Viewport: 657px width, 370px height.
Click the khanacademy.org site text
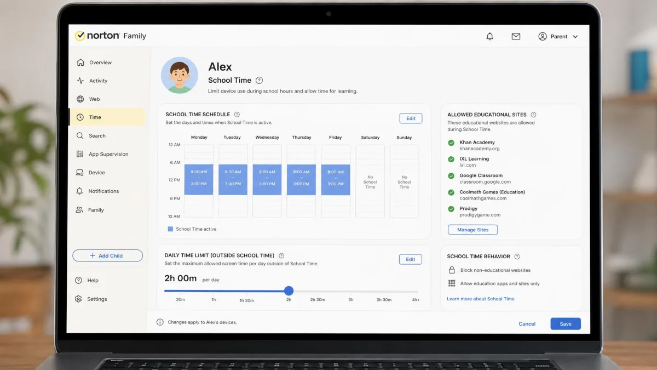pos(480,149)
